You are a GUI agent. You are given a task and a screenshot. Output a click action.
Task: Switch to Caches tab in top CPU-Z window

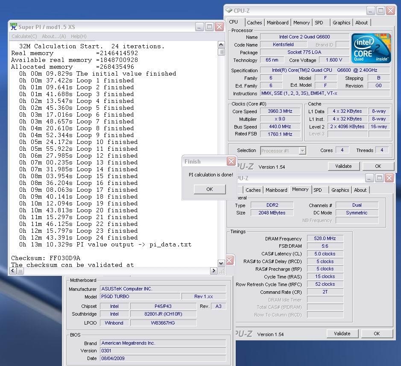click(254, 23)
